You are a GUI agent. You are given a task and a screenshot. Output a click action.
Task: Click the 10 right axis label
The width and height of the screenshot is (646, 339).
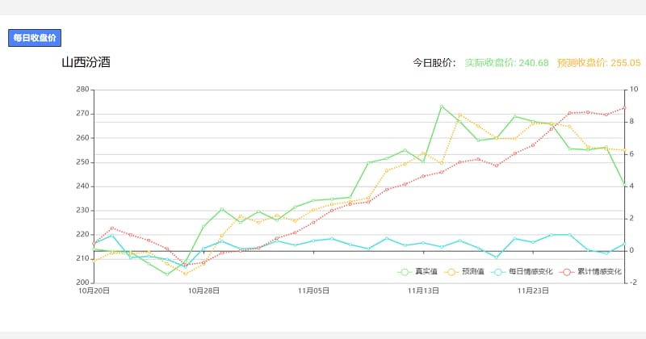coord(634,90)
